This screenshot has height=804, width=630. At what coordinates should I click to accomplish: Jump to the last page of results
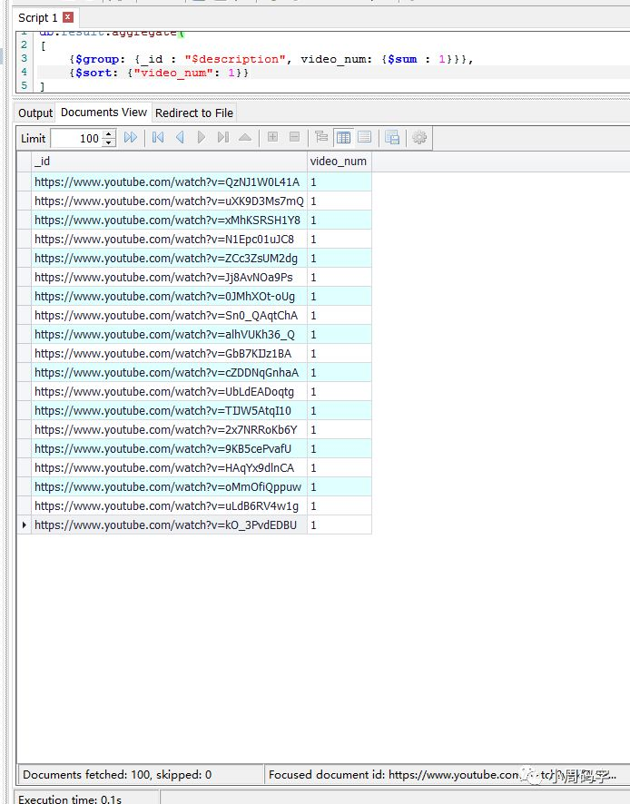click(x=223, y=137)
